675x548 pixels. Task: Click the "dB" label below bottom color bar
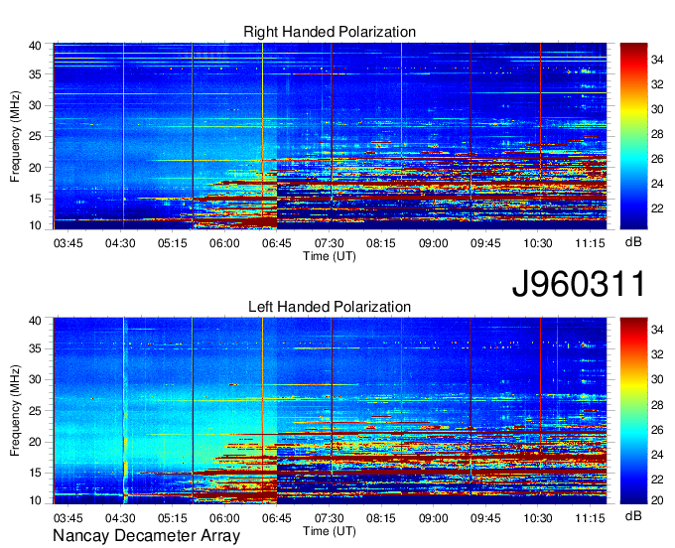point(633,515)
